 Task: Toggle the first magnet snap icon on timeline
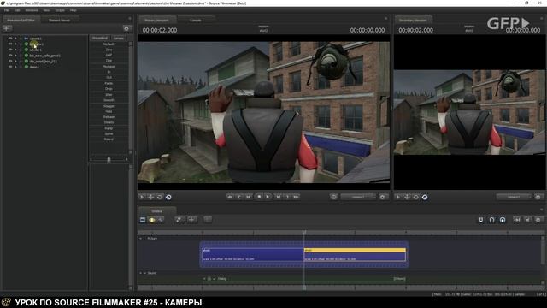[x=480, y=220]
